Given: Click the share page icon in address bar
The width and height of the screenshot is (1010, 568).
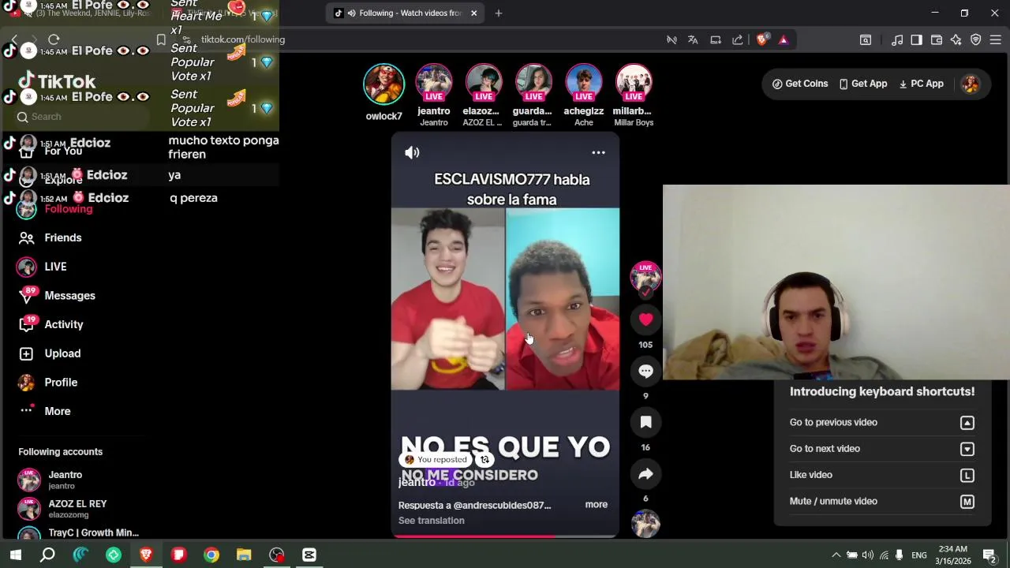Looking at the screenshot, I should coord(738,39).
